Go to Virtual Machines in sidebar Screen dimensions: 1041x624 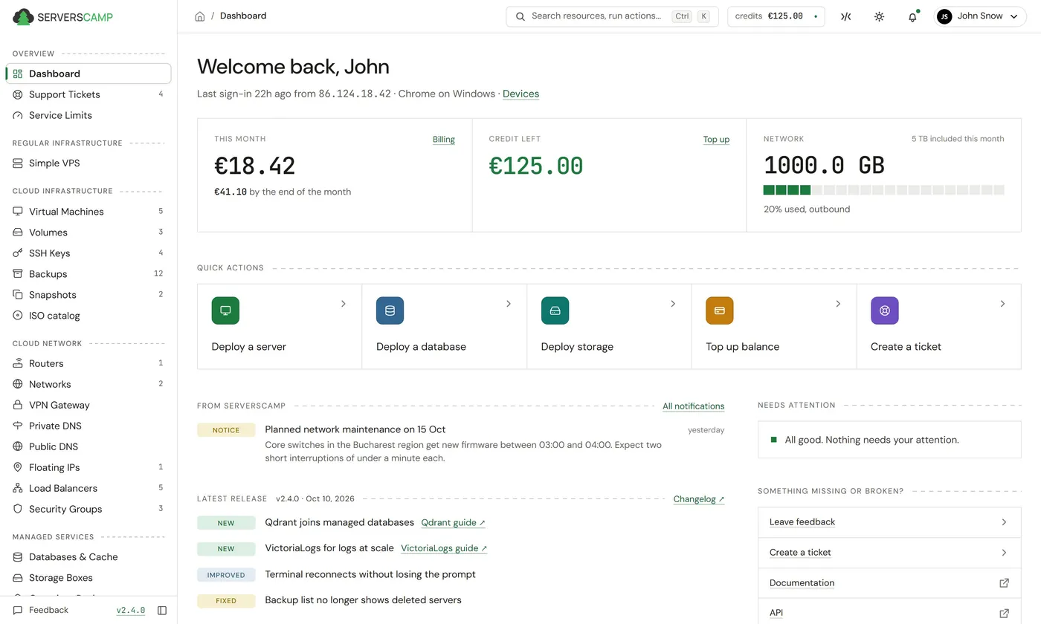coord(88,212)
